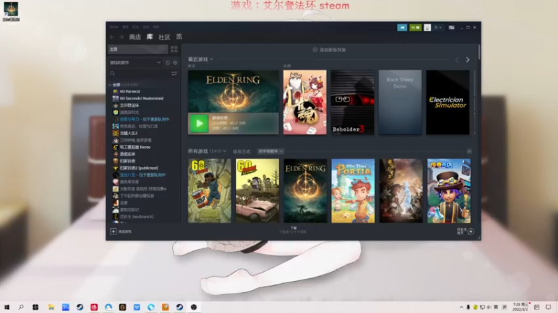Open taskbar search magnifier

[x=21, y=307]
